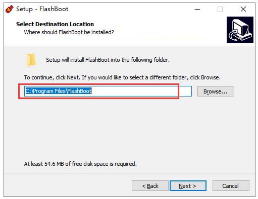The height and width of the screenshot is (199, 258).
Task: Click the "Select Destination Location" heading
Action: pyautogui.click(x=55, y=24)
